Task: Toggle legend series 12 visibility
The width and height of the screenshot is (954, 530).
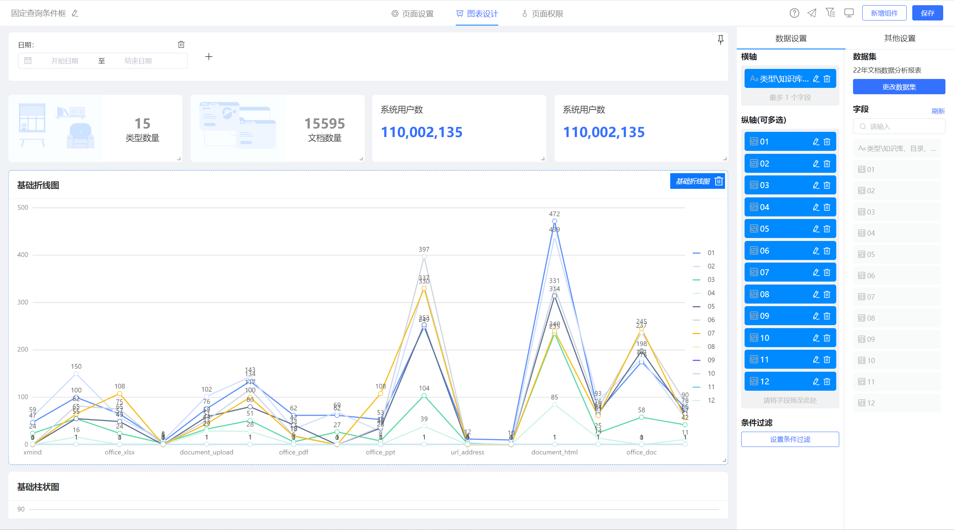Action: tap(704, 400)
